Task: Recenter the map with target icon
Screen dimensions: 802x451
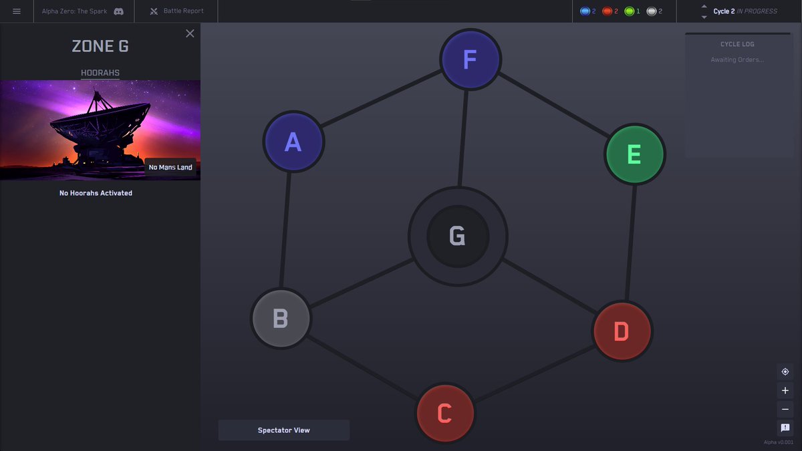Action: tap(785, 371)
